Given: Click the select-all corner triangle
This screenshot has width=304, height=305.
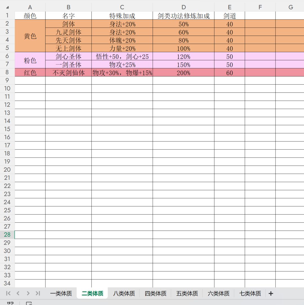Looking at the screenshot, I should click(7, 7).
